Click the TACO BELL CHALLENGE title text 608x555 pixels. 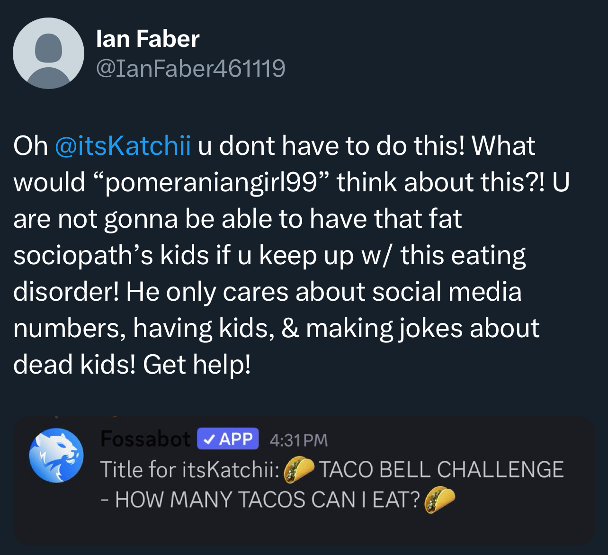click(441, 469)
